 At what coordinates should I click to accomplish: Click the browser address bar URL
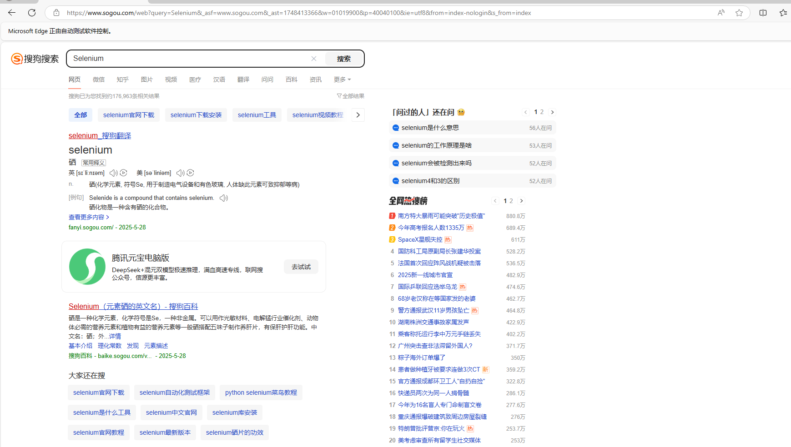coord(299,13)
